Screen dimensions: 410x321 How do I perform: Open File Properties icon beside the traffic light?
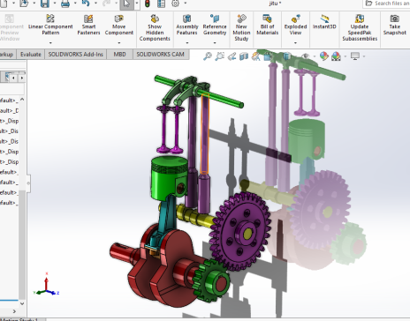click(161, 4)
